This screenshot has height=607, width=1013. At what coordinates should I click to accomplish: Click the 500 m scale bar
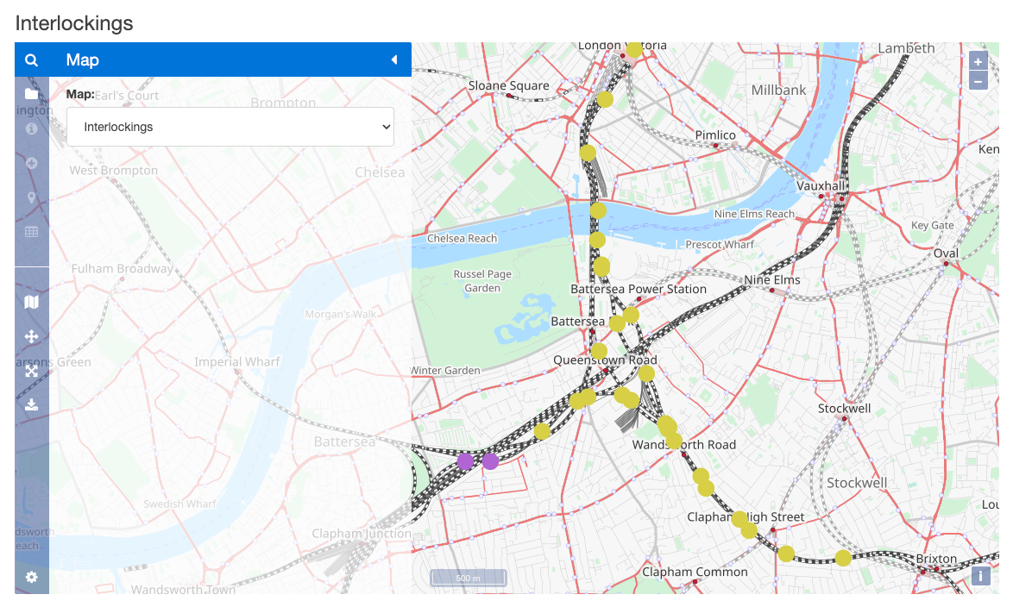(468, 579)
